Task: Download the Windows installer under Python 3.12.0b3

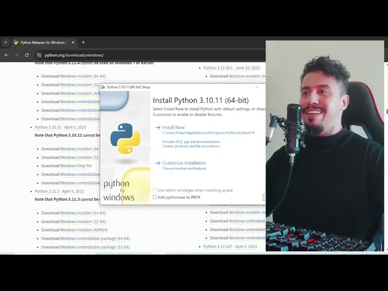Action: (x=247, y=76)
